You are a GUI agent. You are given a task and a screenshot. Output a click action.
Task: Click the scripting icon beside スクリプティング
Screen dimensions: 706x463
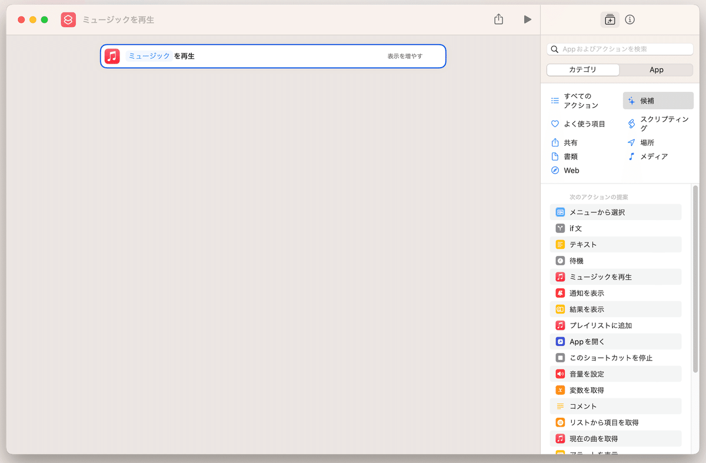(x=631, y=124)
